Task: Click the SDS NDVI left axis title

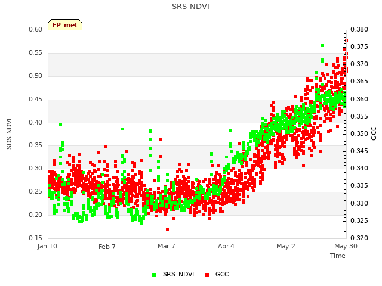Action: point(9,133)
